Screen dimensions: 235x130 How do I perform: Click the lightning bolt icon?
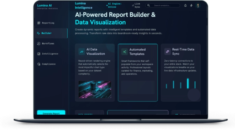(x=191, y=5)
